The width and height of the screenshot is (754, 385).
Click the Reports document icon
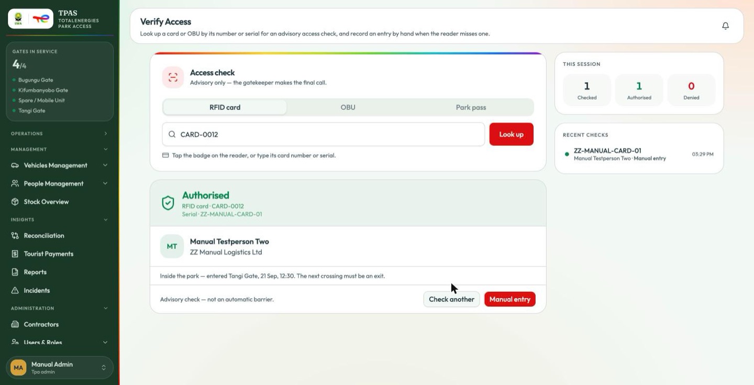pos(15,272)
